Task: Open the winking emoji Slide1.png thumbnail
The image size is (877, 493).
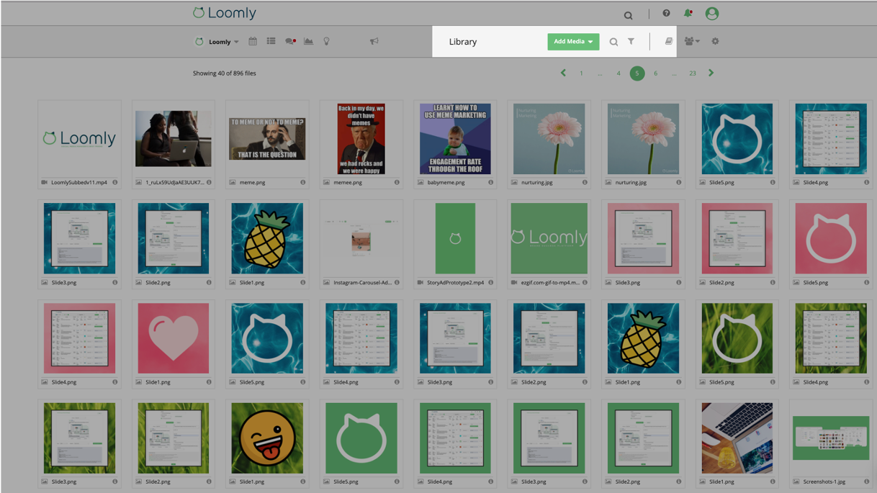Action: (x=267, y=438)
